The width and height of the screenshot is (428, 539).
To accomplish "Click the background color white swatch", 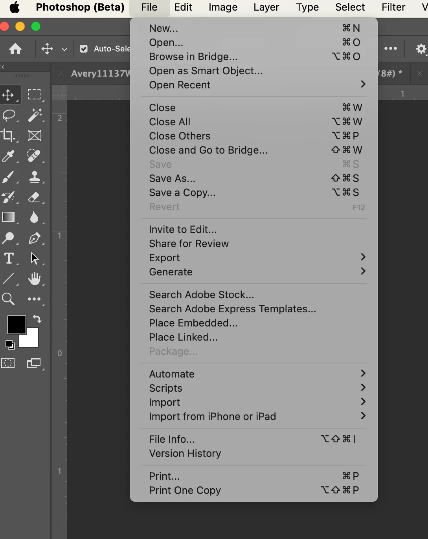I will tap(32, 340).
